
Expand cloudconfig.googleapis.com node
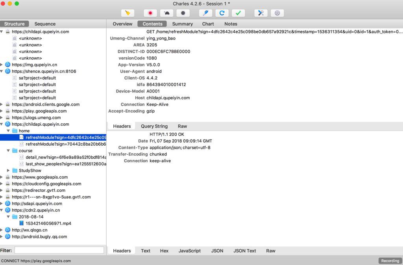[x=2, y=184]
